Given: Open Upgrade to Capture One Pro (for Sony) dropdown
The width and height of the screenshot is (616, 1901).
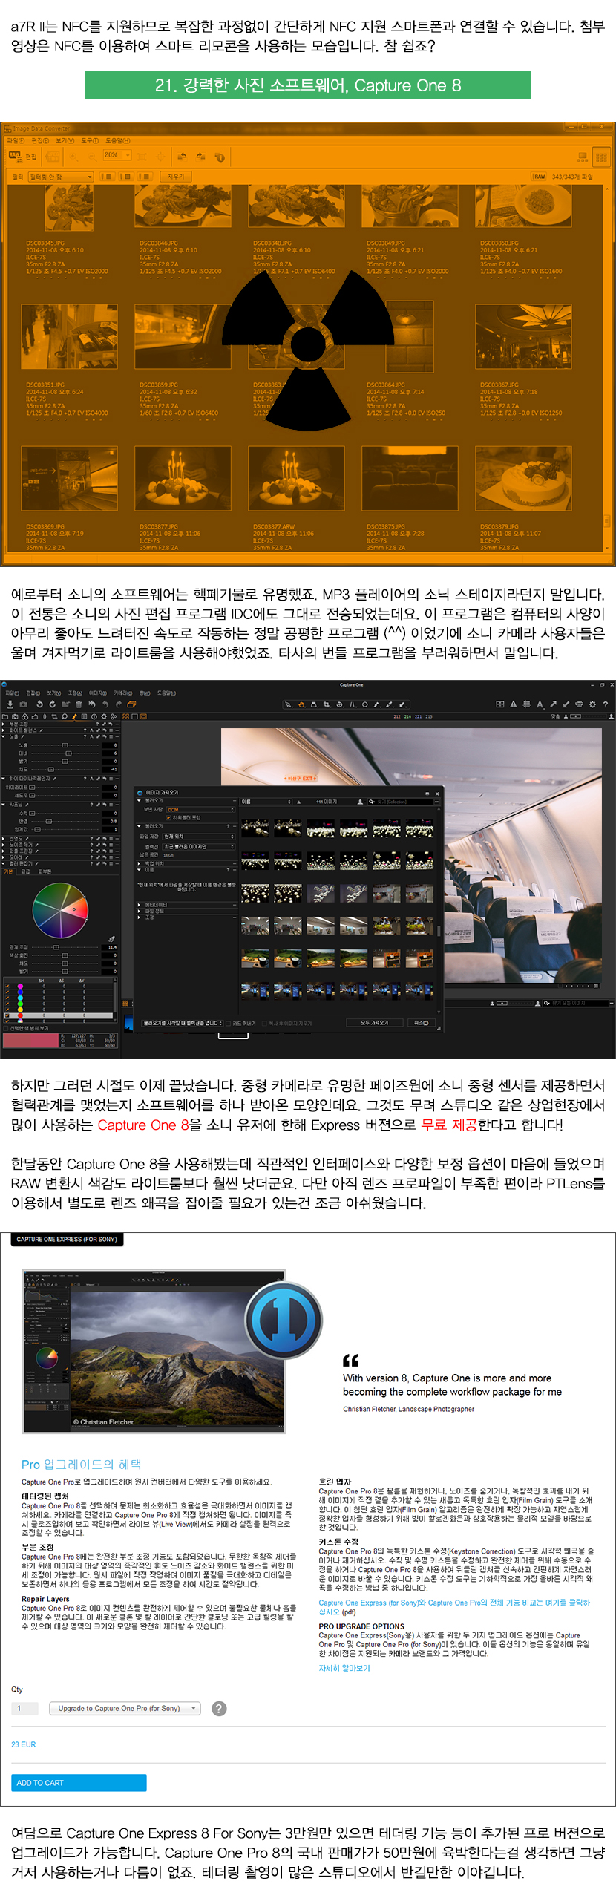Looking at the screenshot, I should [125, 1708].
